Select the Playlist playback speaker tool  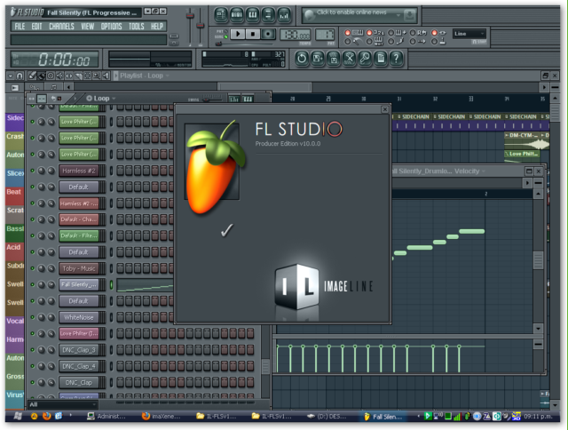click(106, 76)
